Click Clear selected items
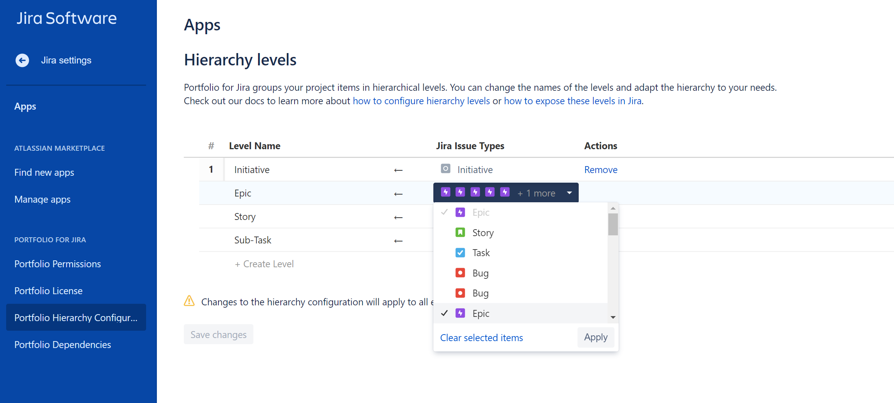The height and width of the screenshot is (403, 894). (x=481, y=338)
